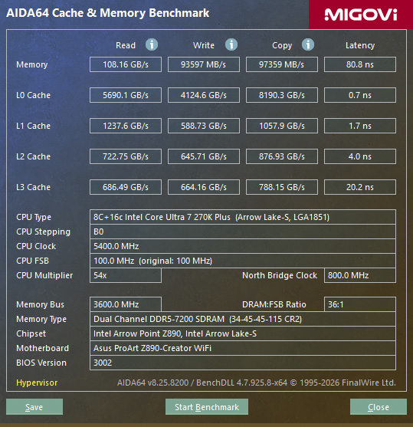
Task: Click CPU Type field Intel Core Ultra 7
Action: pyautogui.click(x=243, y=217)
